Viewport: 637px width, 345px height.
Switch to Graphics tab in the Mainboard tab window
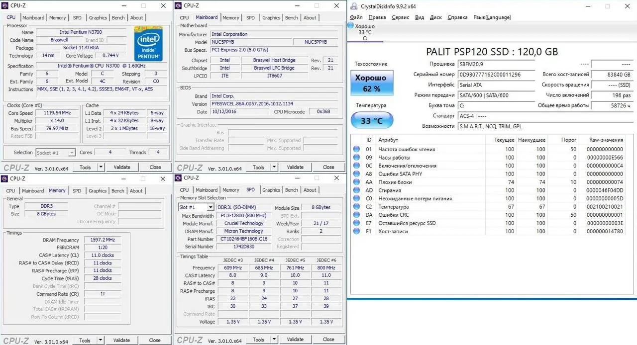(x=271, y=18)
